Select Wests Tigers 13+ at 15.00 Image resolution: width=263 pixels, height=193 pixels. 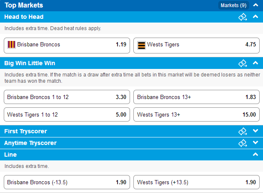(x=197, y=114)
